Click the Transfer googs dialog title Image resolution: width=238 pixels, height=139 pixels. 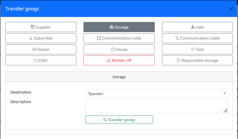pos(22,9)
